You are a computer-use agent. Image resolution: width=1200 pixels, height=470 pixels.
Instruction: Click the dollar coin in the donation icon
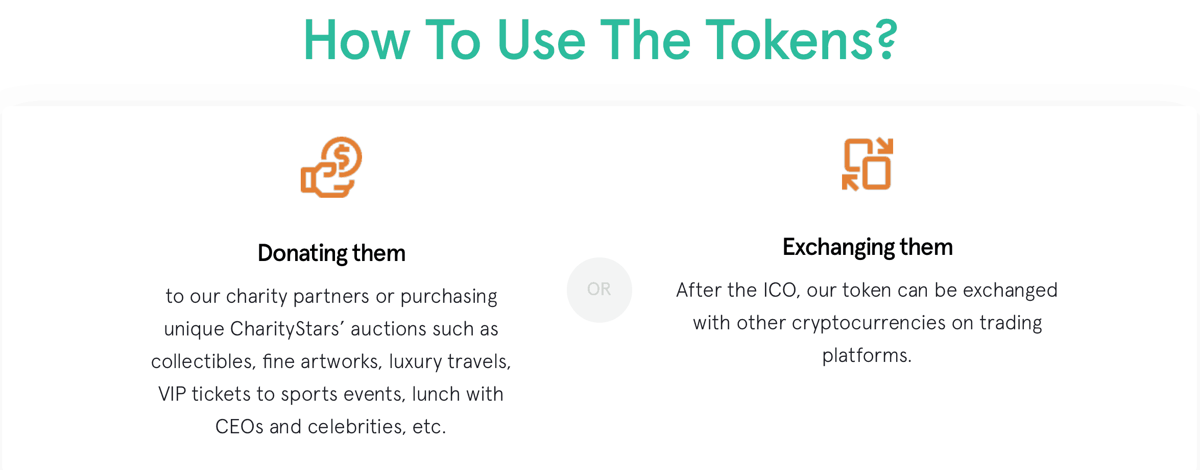342,156
